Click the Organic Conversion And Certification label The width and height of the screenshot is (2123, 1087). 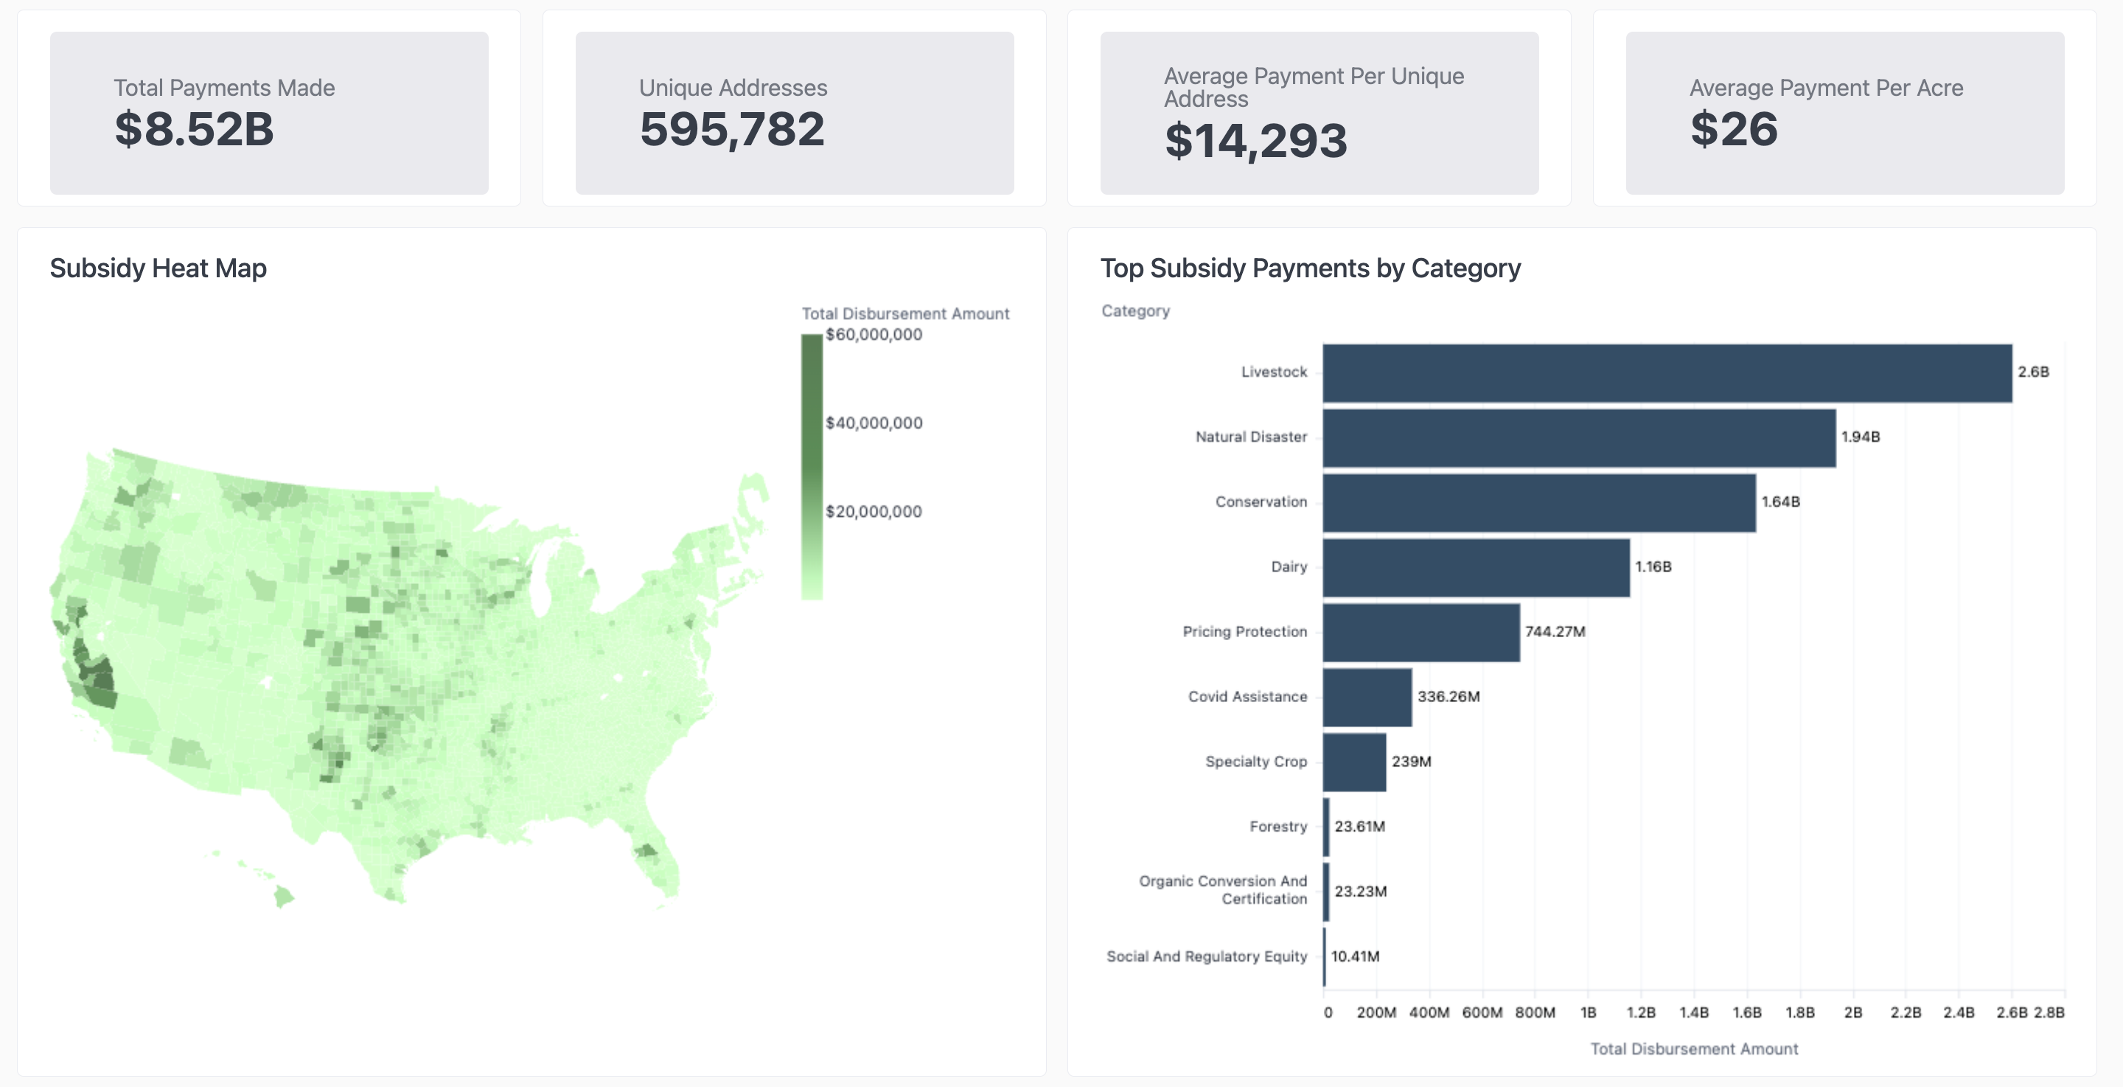(x=1223, y=890)
